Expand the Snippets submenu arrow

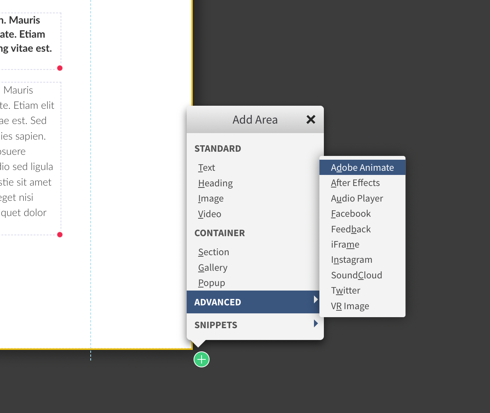coord(315,324)
